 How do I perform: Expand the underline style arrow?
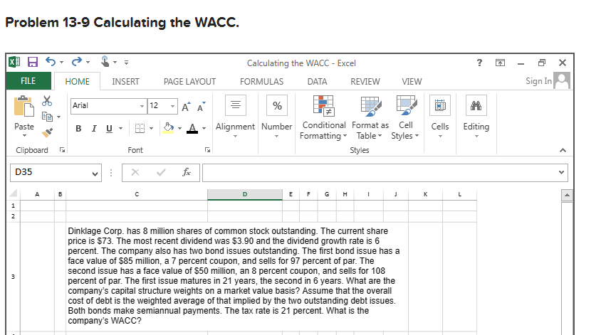pos(120,129)
